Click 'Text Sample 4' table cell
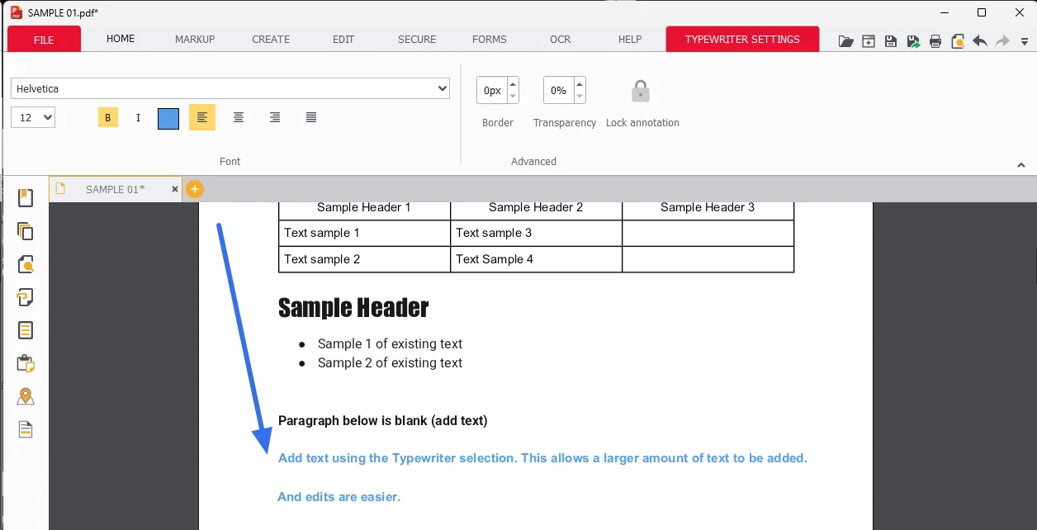 click(x=495, y=259)
